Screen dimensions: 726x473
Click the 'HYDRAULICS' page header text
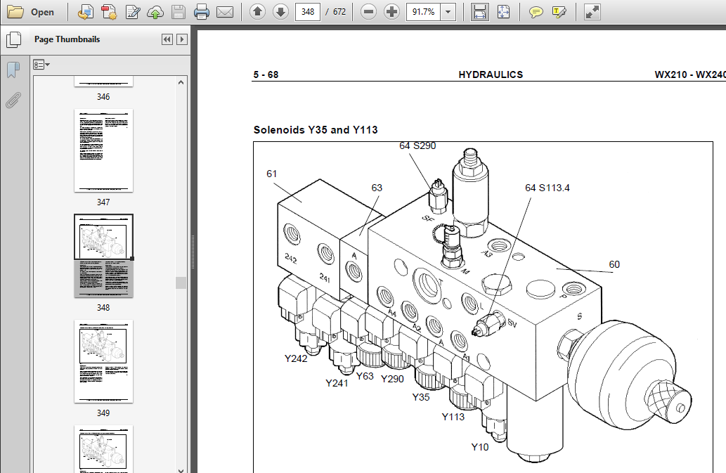pos(491,74)
